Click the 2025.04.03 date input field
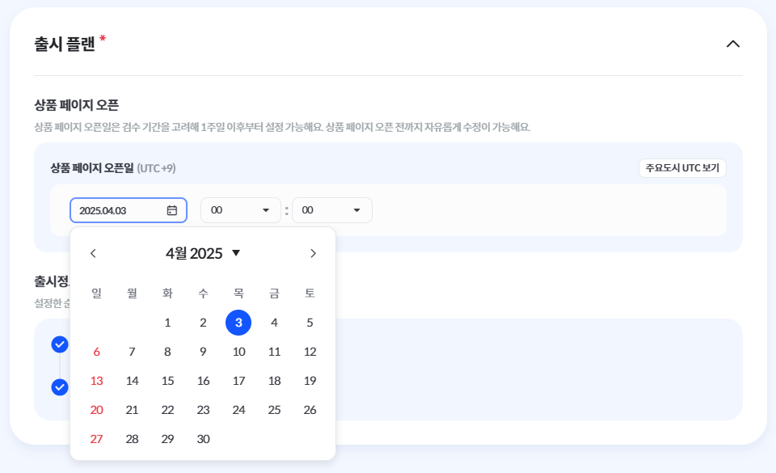The width and height of the screenshot is (776, 473). click(x=129, y=210)
